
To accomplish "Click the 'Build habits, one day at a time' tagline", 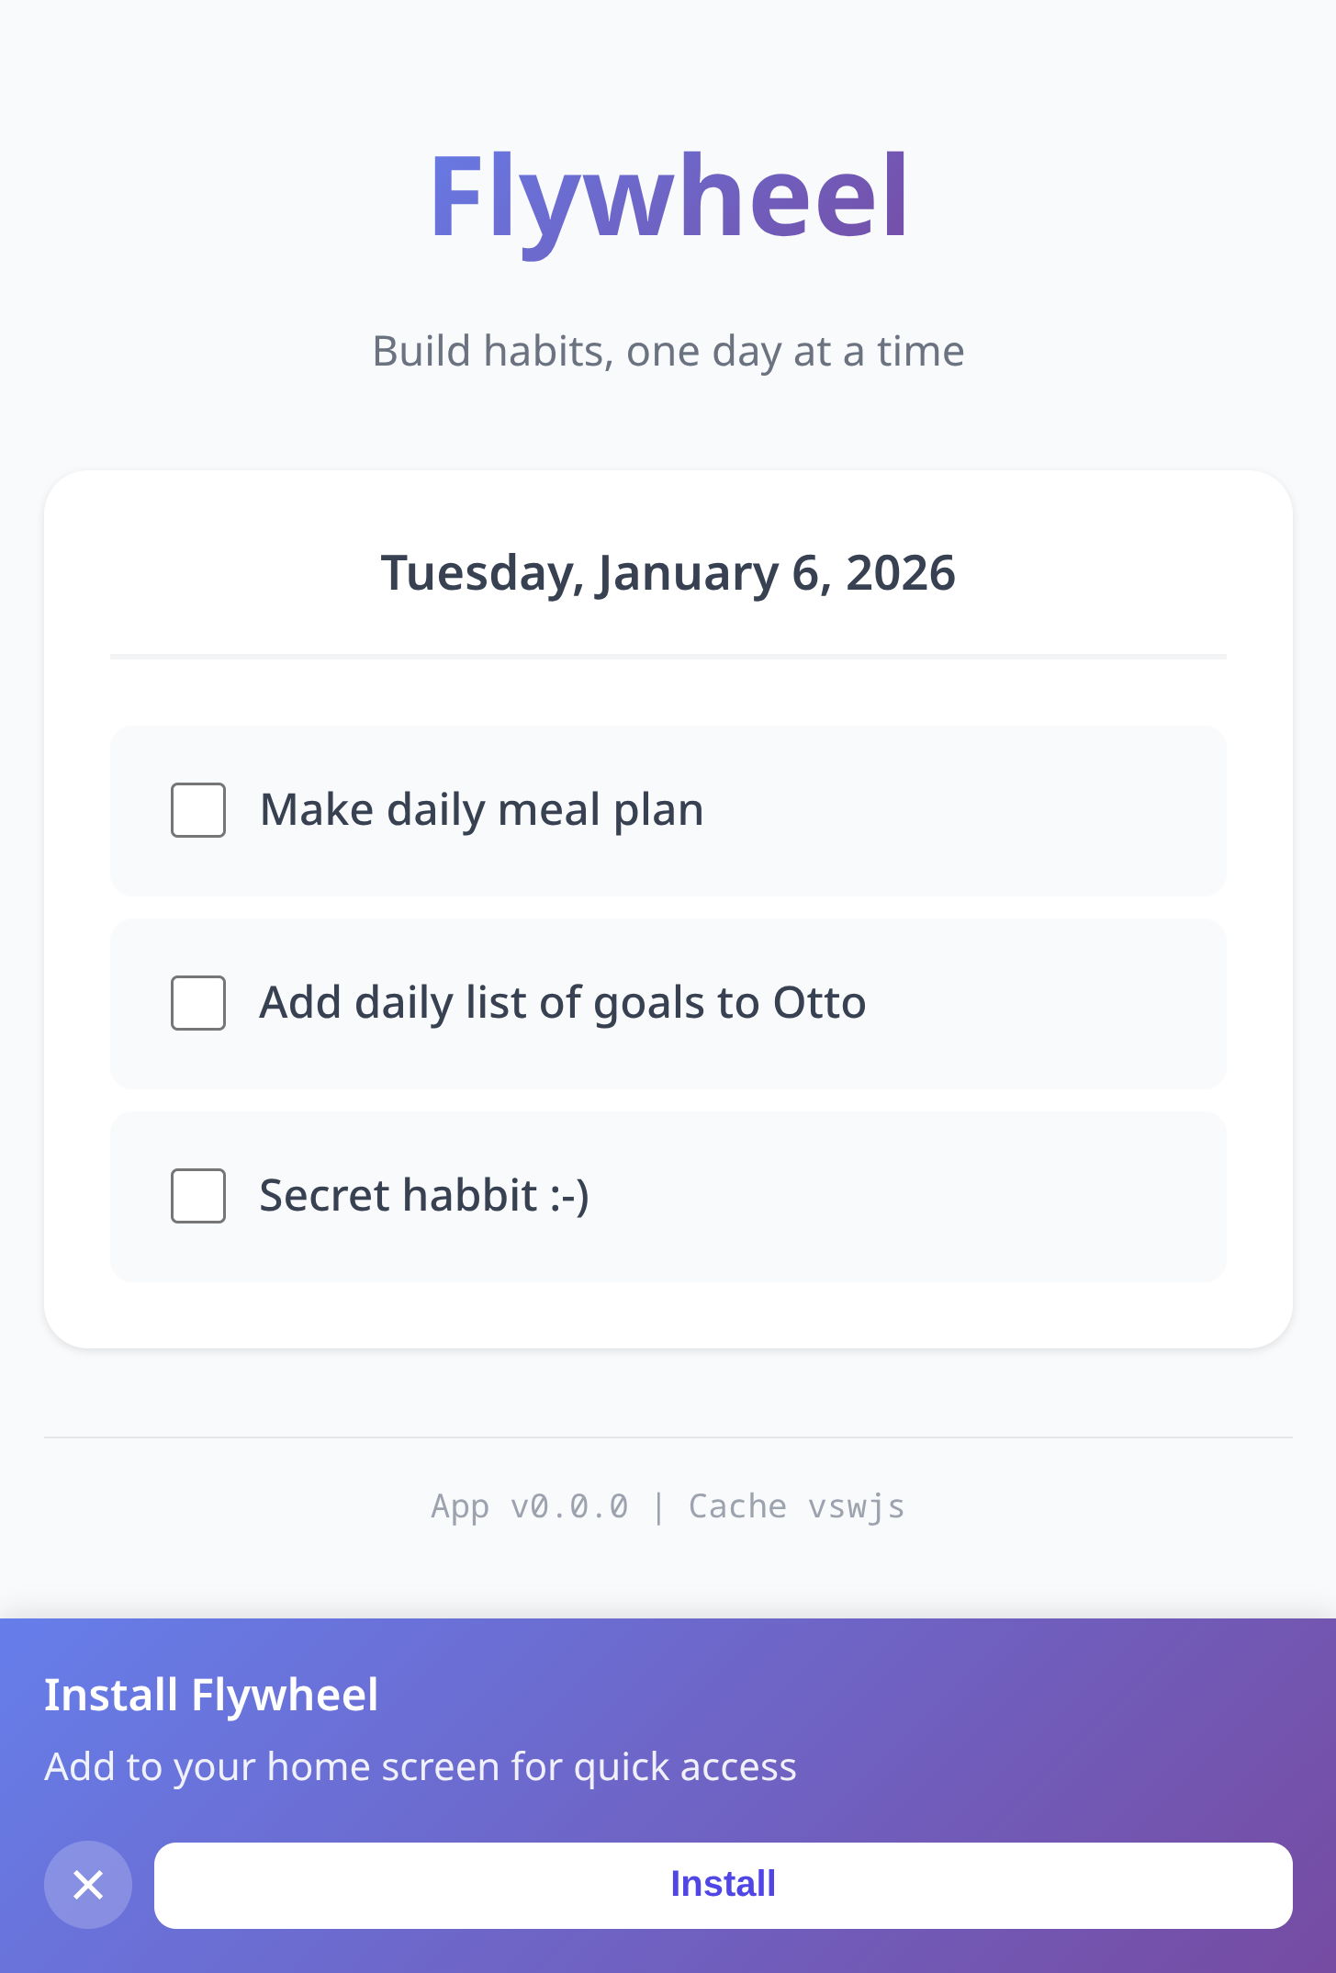I will coord(668,351).
